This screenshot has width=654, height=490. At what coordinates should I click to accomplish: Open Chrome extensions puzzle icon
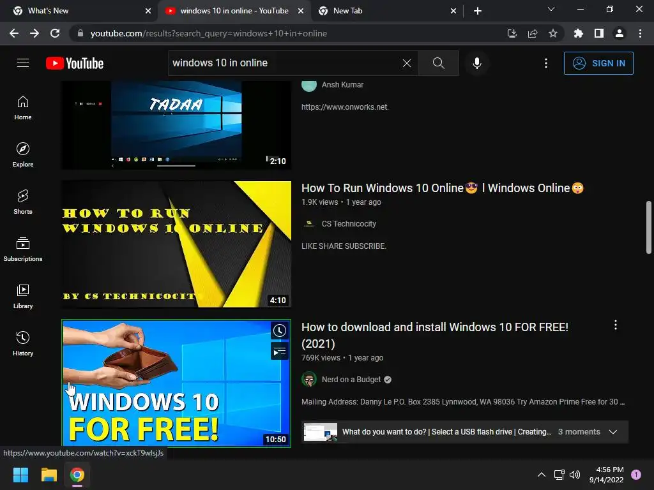point(579,33)
